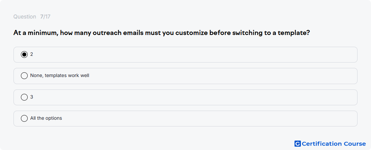
Task: Select the radio button for answer 3
Action: pyautogui.click(x=24, y=97)
